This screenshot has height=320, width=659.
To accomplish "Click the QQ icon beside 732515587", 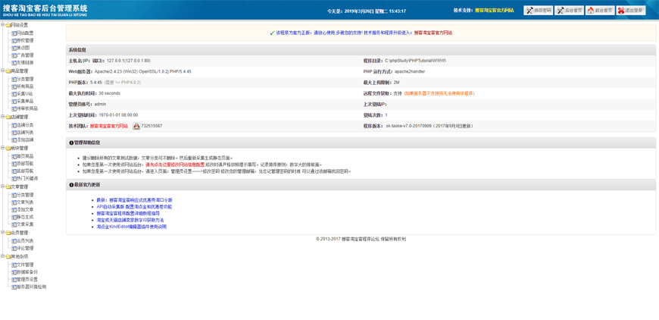I will coord(136,126).
